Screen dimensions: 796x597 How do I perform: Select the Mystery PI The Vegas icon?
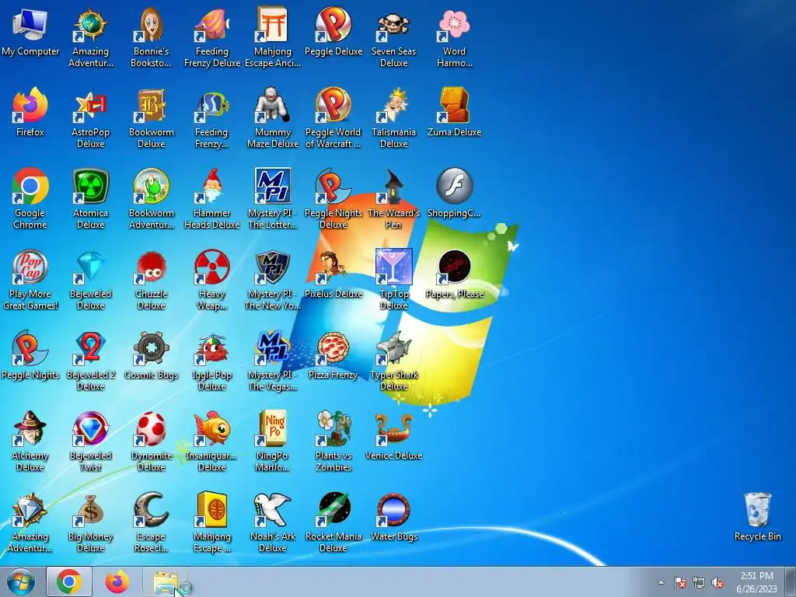click(273, 361)
